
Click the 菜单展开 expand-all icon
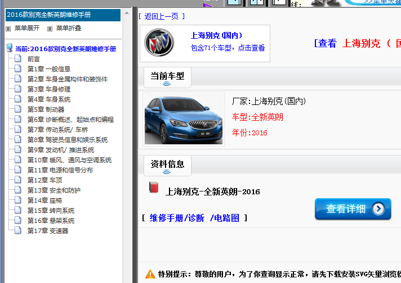coord(8,29)
